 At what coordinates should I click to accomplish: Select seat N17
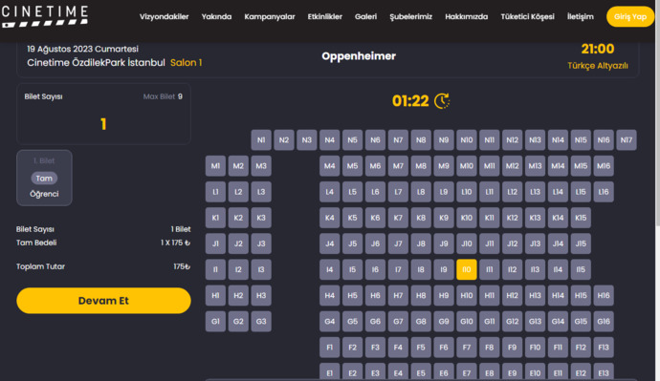[627, 139]
